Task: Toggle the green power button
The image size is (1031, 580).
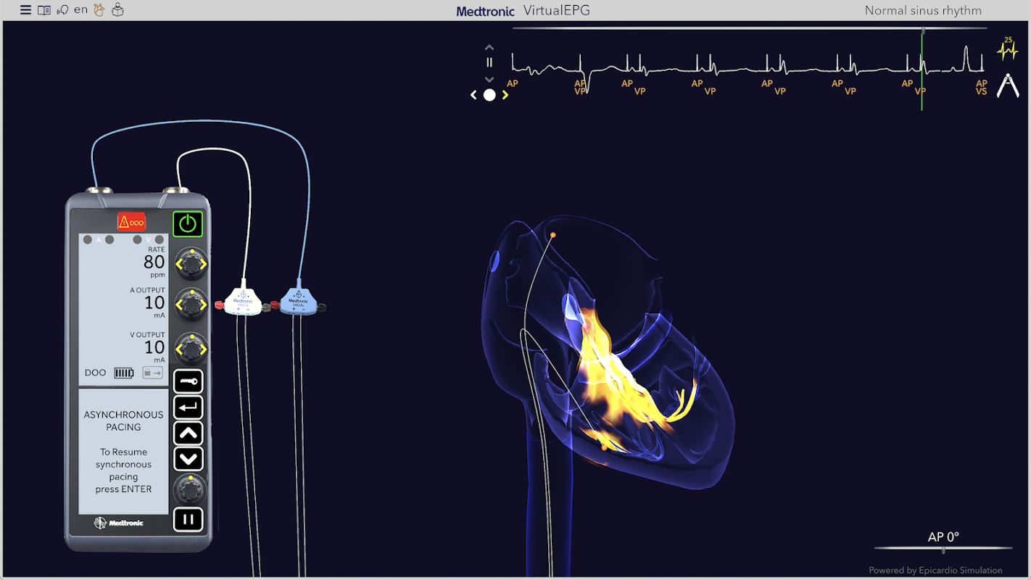Action: point(188,223)
